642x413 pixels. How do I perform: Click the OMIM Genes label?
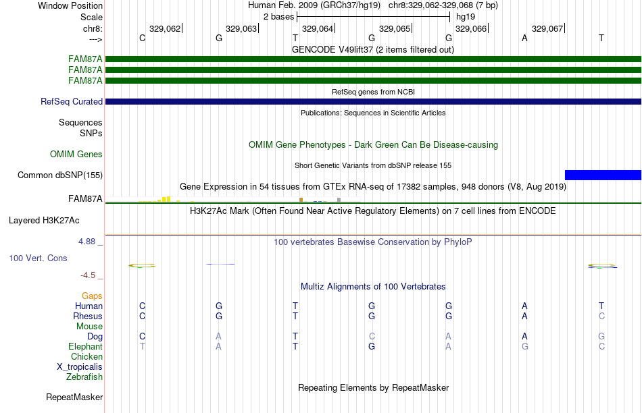pos(76,154)
